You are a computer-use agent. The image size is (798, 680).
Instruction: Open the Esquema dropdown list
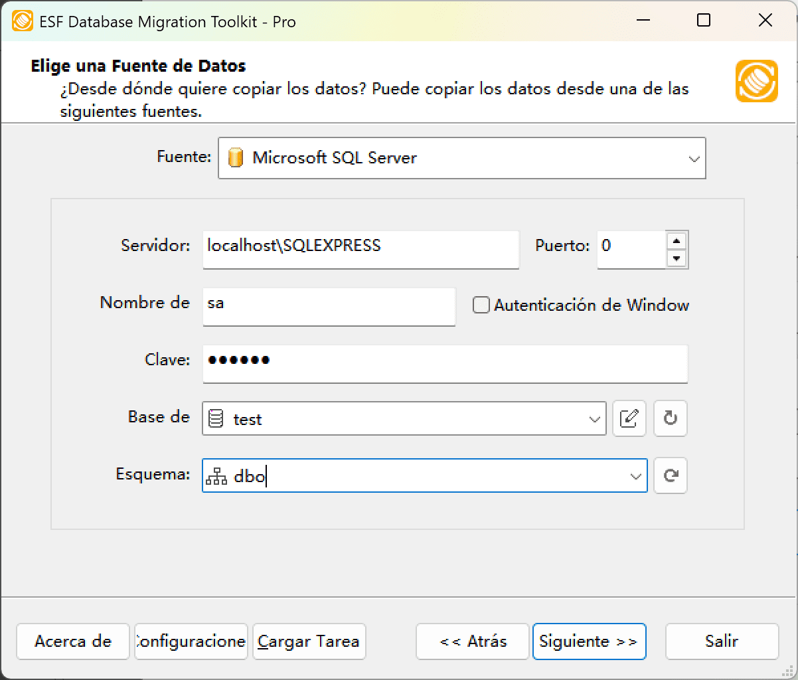pyautogui.click(x=634, y=475)
